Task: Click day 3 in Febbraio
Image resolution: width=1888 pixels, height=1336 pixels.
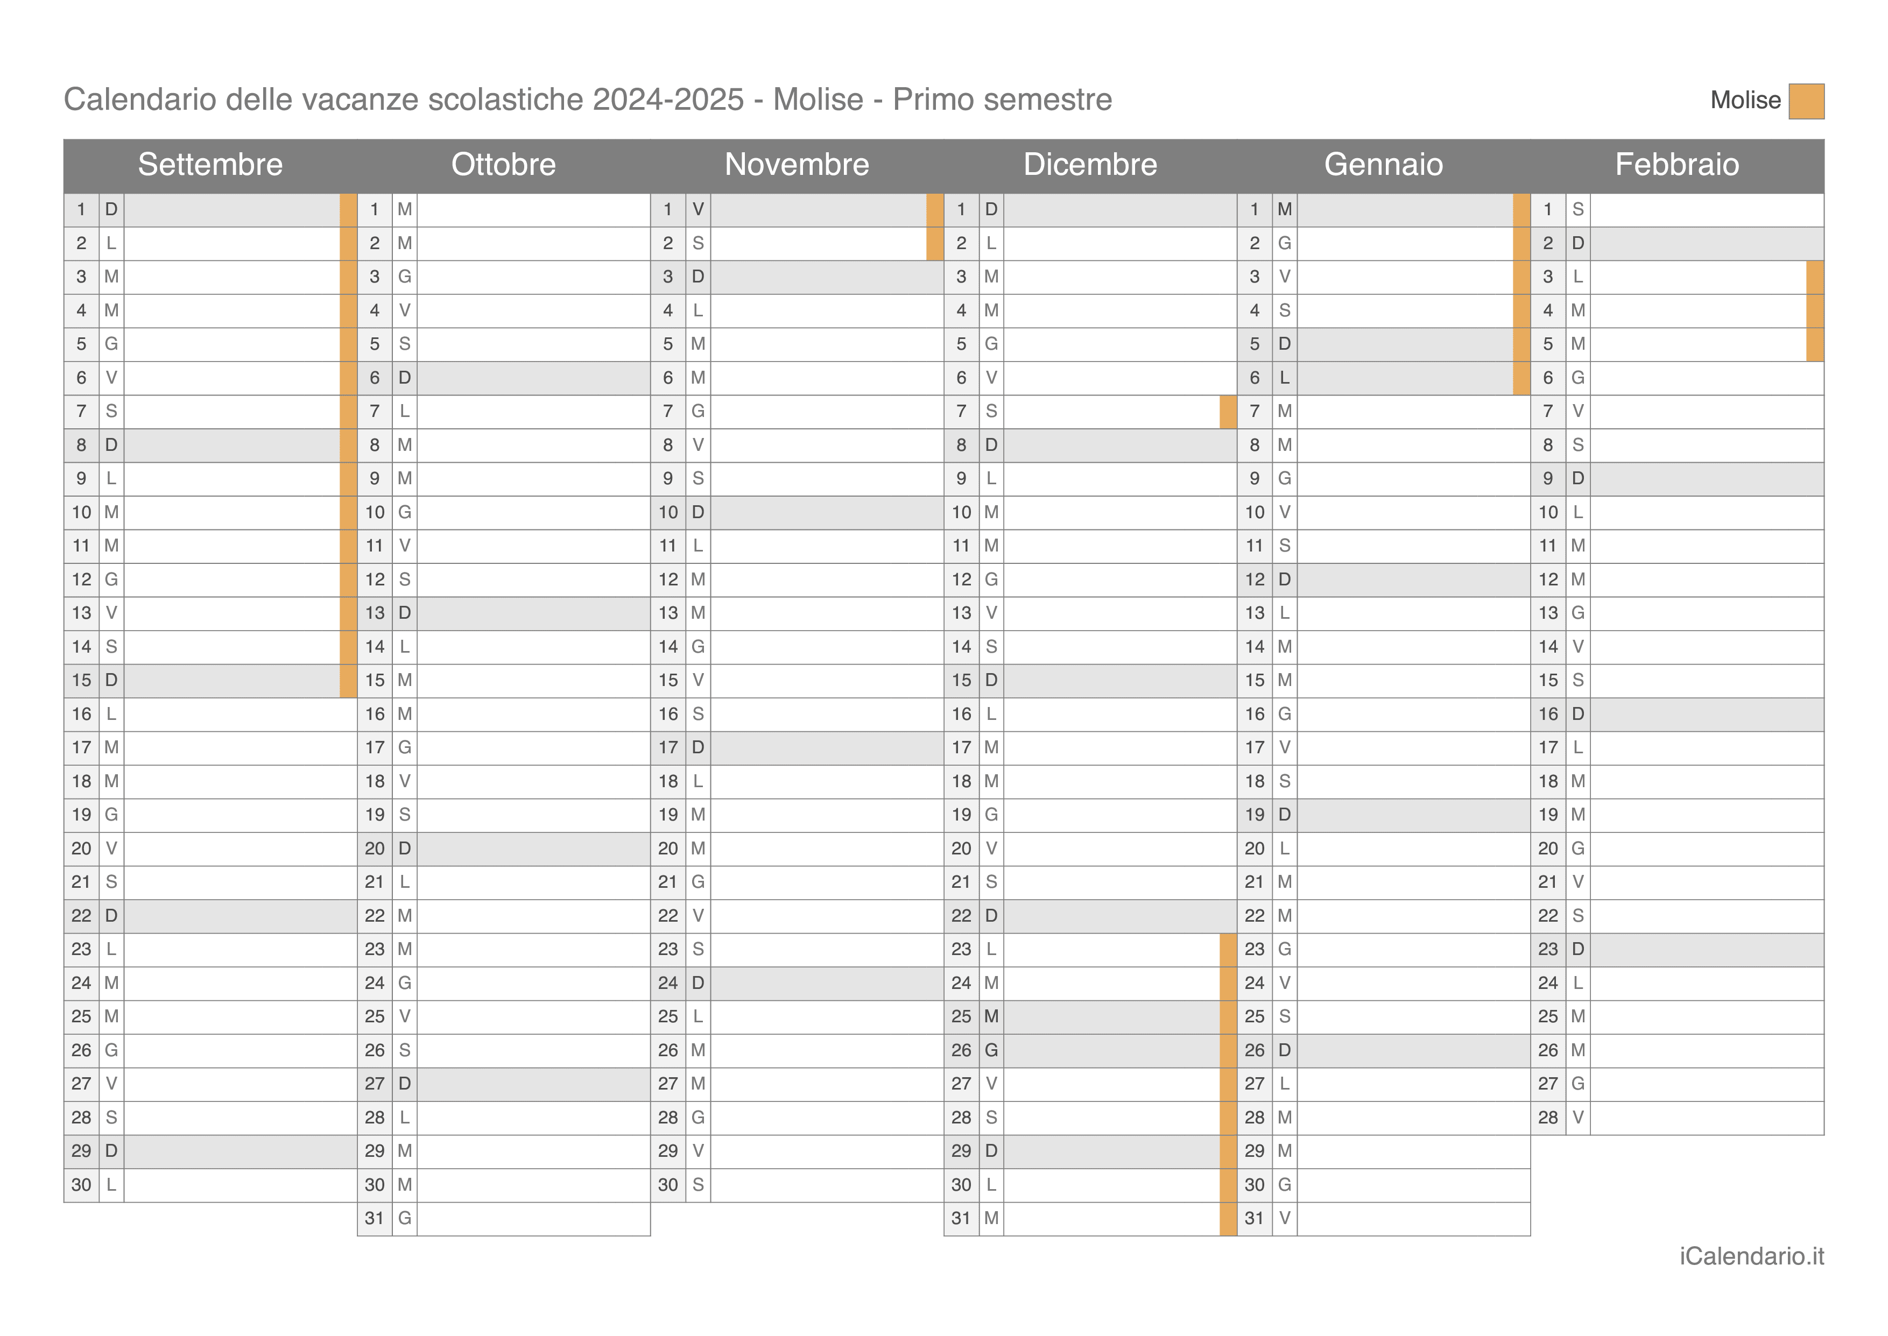Action: (x=1547, y=277)
